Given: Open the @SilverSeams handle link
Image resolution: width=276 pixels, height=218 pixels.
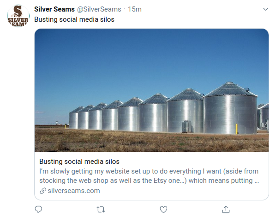Looking at the screenshot, I should click(x=99, y=9).
